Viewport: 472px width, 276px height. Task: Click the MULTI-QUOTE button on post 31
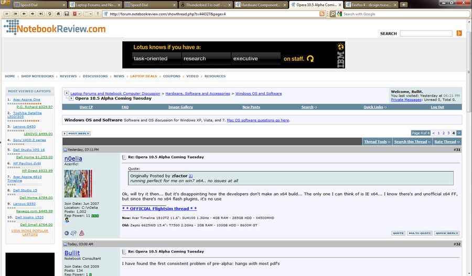click(420, 233)
